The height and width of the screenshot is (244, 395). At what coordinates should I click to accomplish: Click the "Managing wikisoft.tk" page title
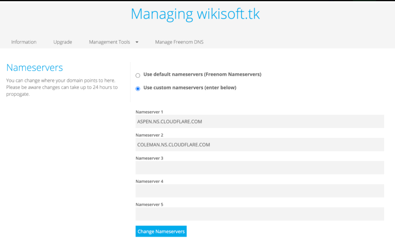click(x=195, y=14)
